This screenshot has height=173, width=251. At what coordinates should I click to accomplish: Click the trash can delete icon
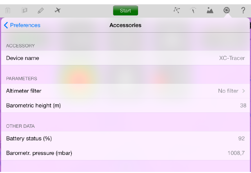pyautogui.click(x=8, y=10)
